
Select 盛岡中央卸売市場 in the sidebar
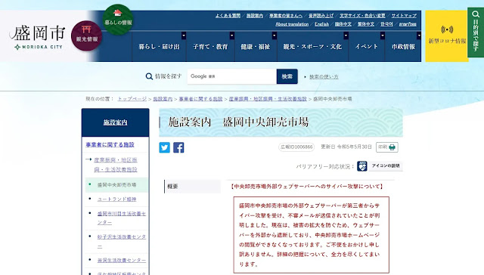click(x=116, y=185)
